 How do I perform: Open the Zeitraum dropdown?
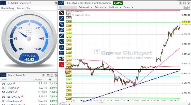(x=101, y=7)
